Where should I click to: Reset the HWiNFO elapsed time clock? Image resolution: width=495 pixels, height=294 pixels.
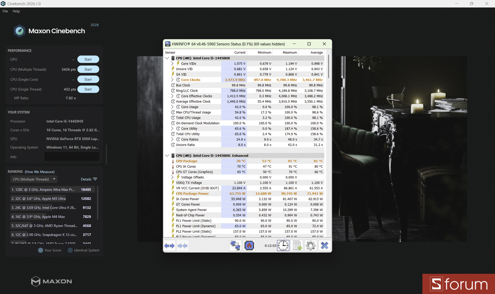(x=283, y=246)
